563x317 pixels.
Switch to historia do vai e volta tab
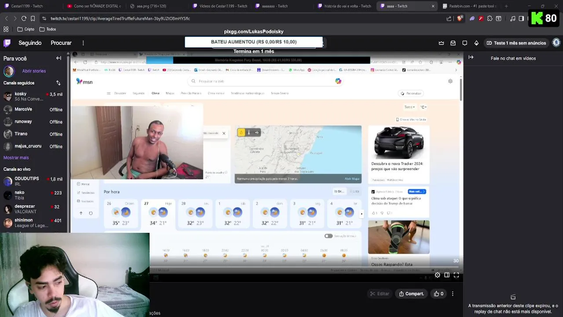[345, 6]
